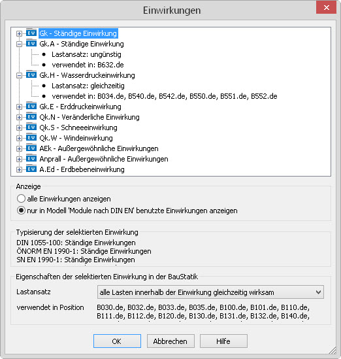Click the EW icon for Qk.N

[x=31, y=116]
